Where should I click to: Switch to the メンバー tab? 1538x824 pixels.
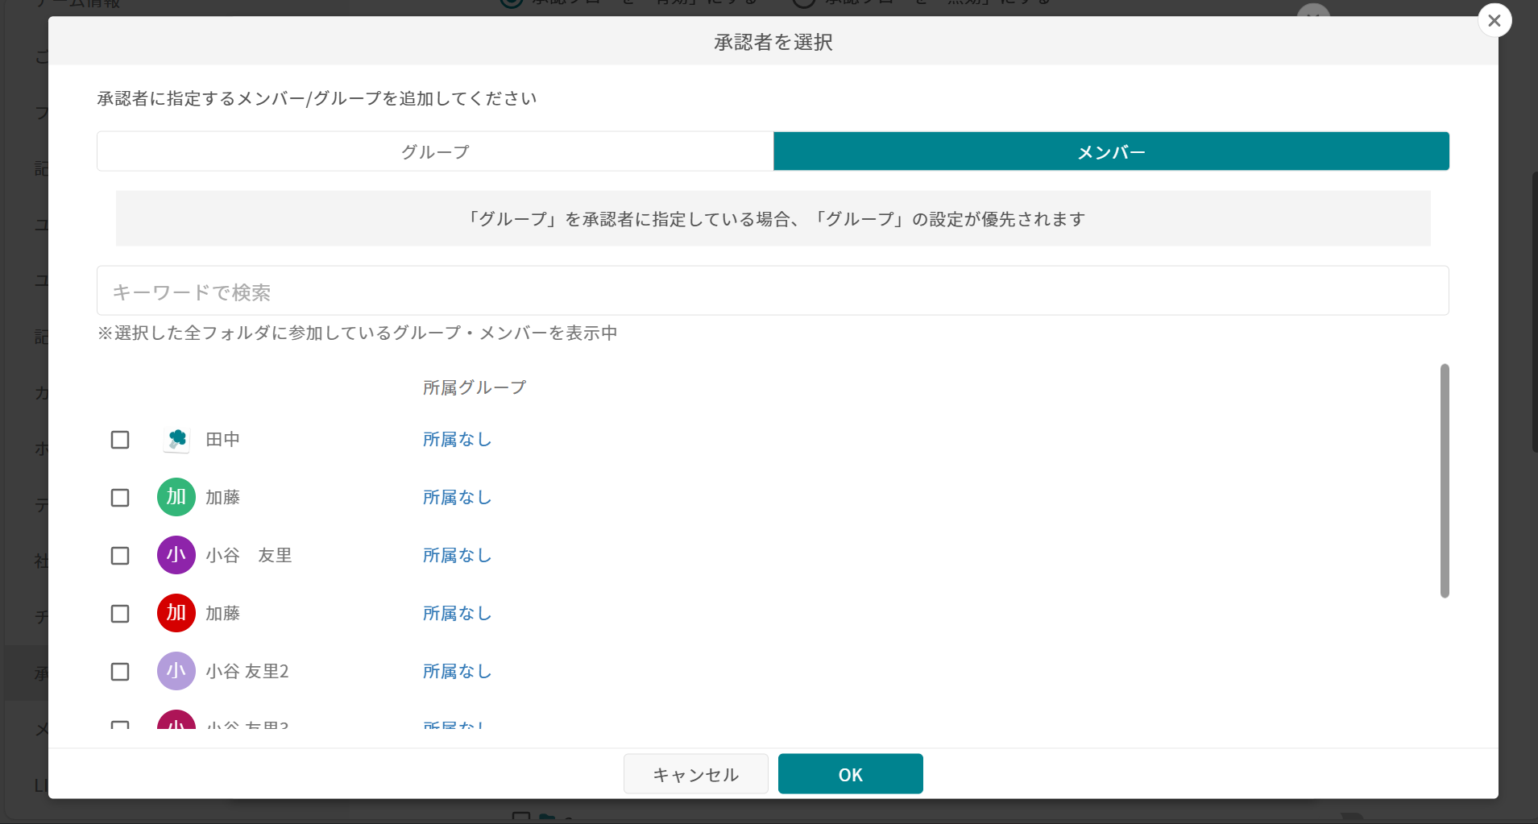tap(1110, 151)
